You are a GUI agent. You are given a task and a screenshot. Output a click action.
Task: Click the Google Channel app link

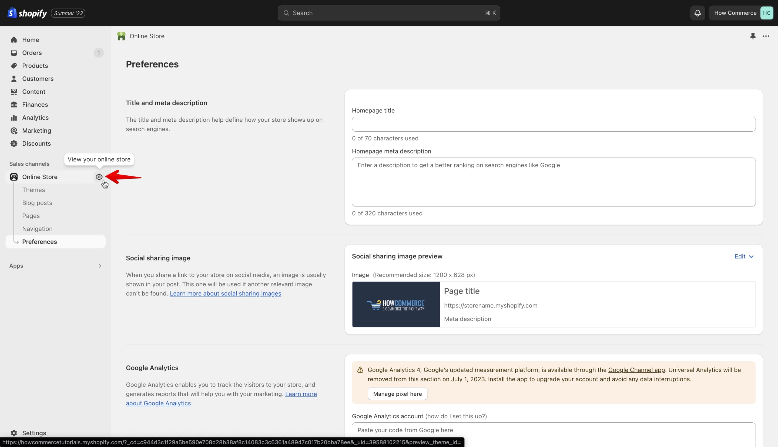click(x=636, y=370)
